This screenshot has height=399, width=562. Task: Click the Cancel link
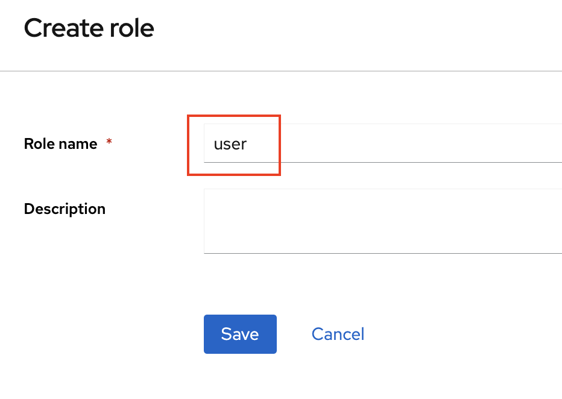(x=338, y=334)
